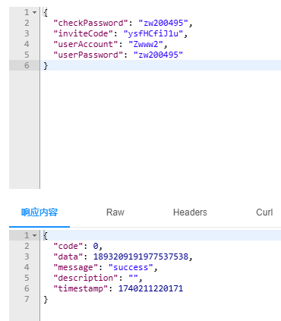Collapse the request JSON fold arrow
The width and height of the screenshot is (281, 321).
(x=35, y=12)
